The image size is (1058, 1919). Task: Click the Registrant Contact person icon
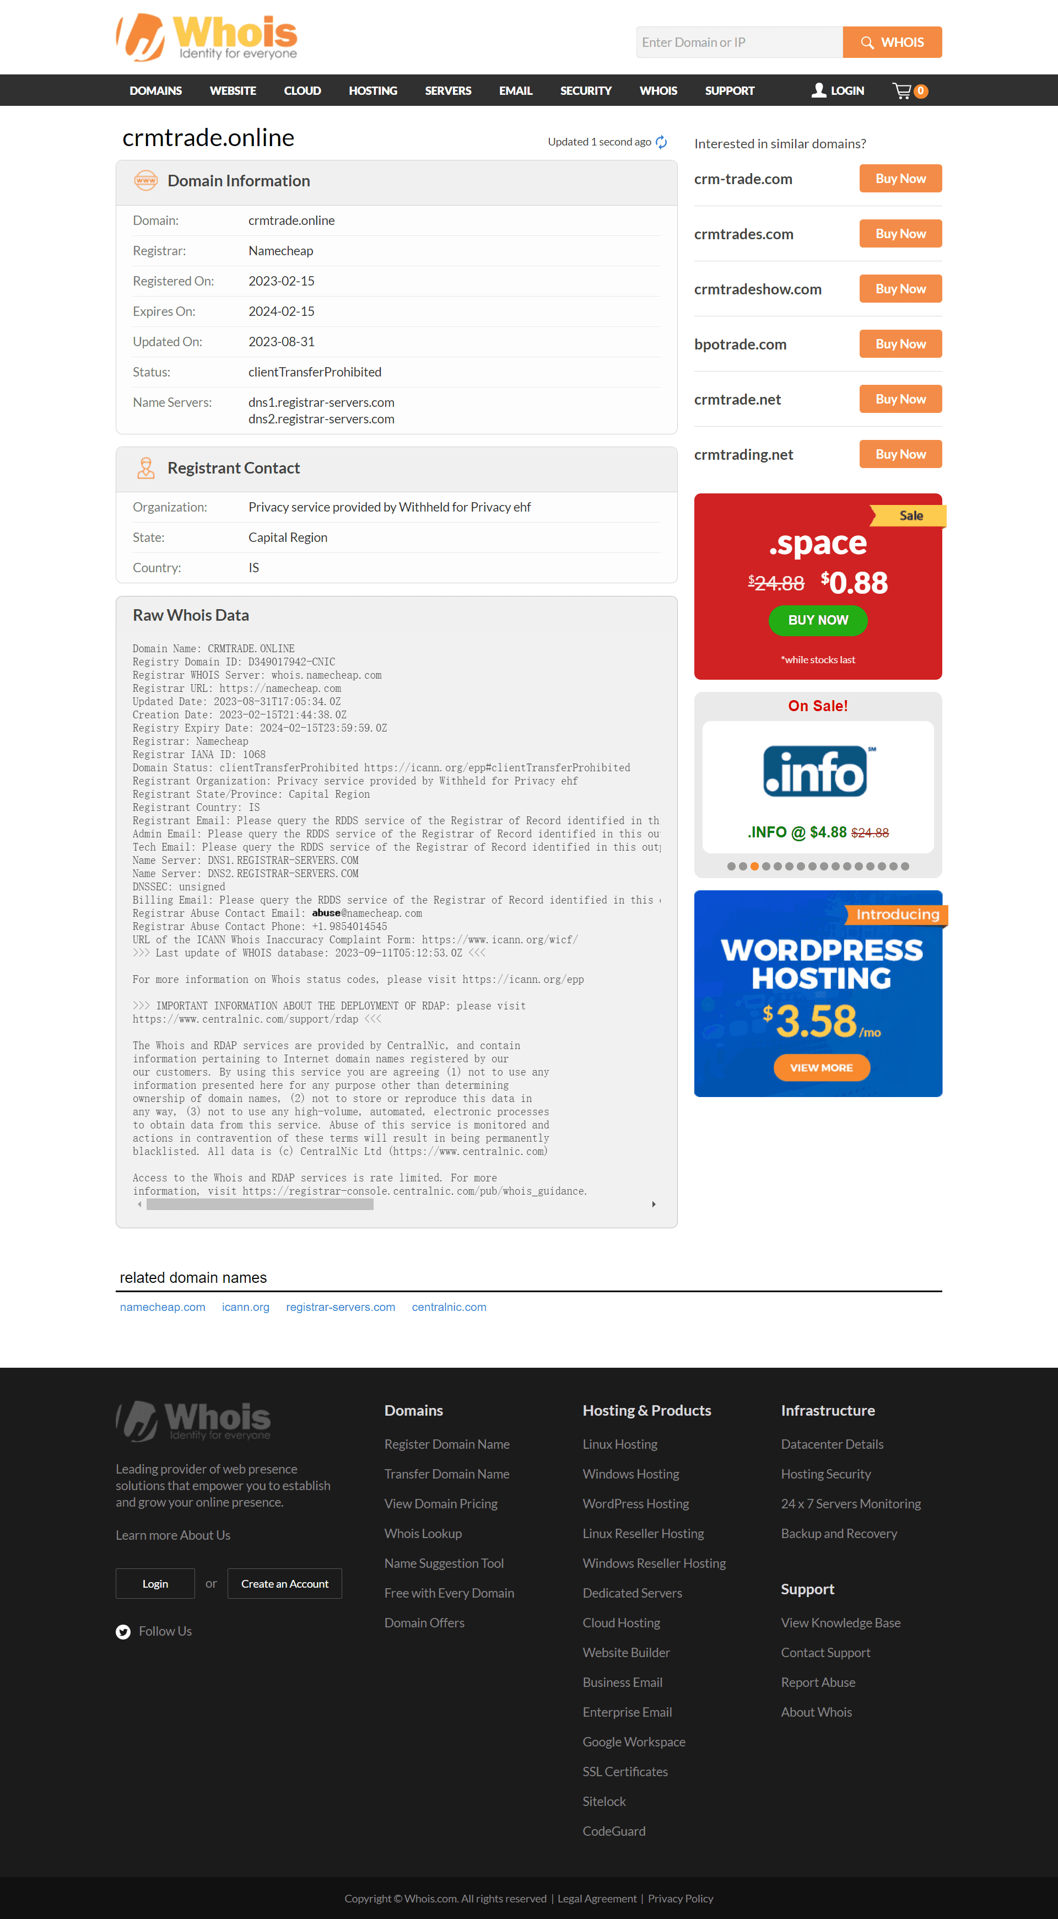[x=146, y=468]
